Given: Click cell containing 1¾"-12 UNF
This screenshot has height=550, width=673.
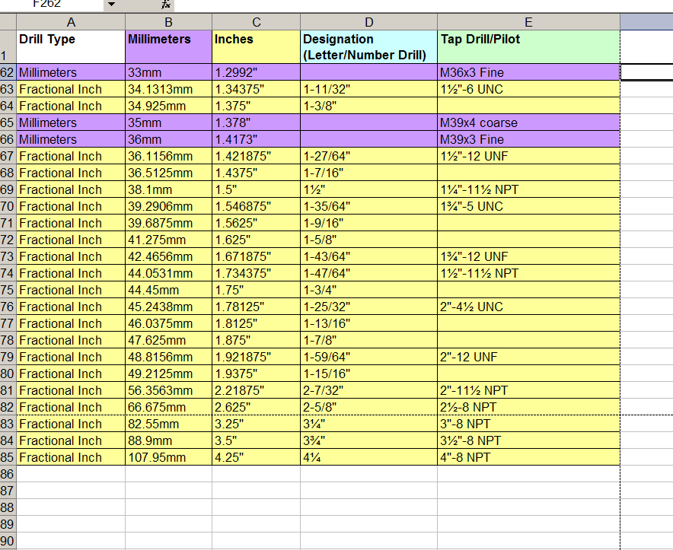Looking at the screenshot, I should coord(529,256).
